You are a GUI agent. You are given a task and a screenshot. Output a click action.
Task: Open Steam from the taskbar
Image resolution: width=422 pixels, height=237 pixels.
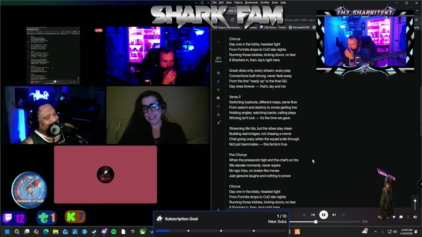click(x=94, y=232)
